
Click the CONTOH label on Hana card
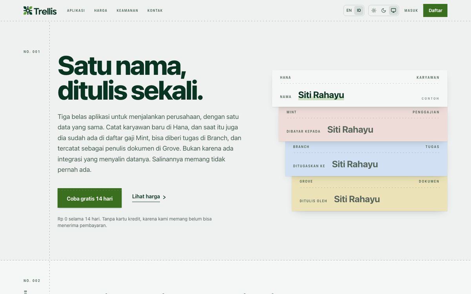coord(431,98)
